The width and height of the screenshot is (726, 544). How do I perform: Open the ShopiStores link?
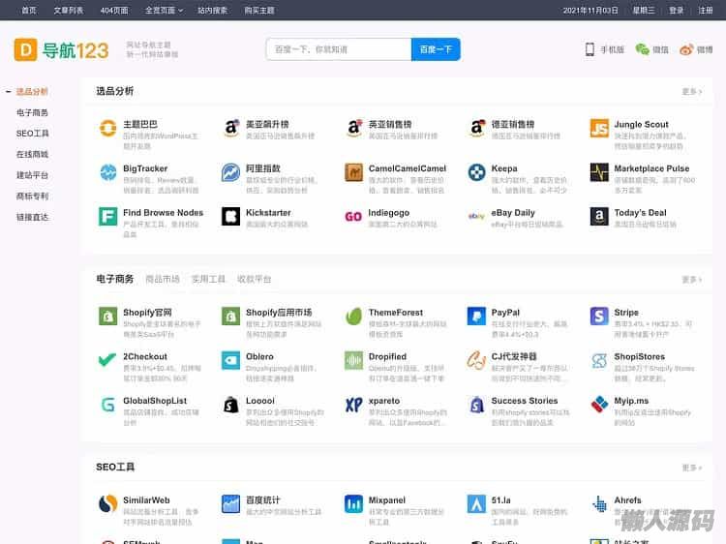click(x=640, y=356)
